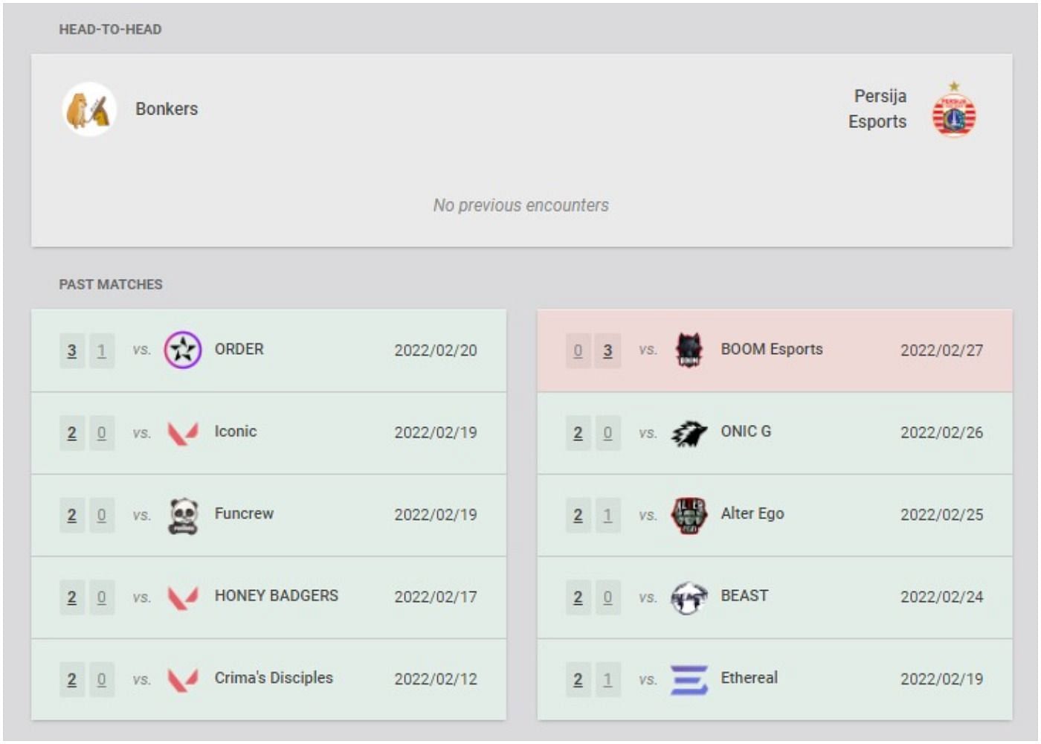Click score 0 in the Crima's Disciples match

click(102, 679)
